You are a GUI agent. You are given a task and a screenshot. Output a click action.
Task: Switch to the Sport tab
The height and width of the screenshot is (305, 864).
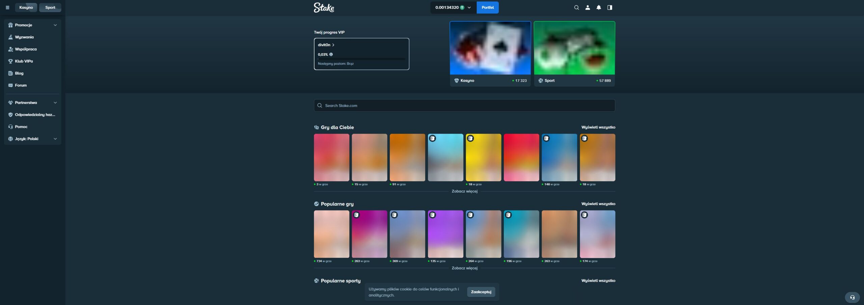50,7
